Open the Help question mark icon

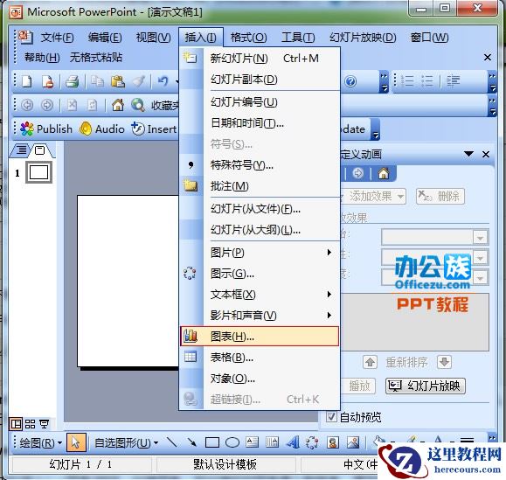(x=350, y=81)
